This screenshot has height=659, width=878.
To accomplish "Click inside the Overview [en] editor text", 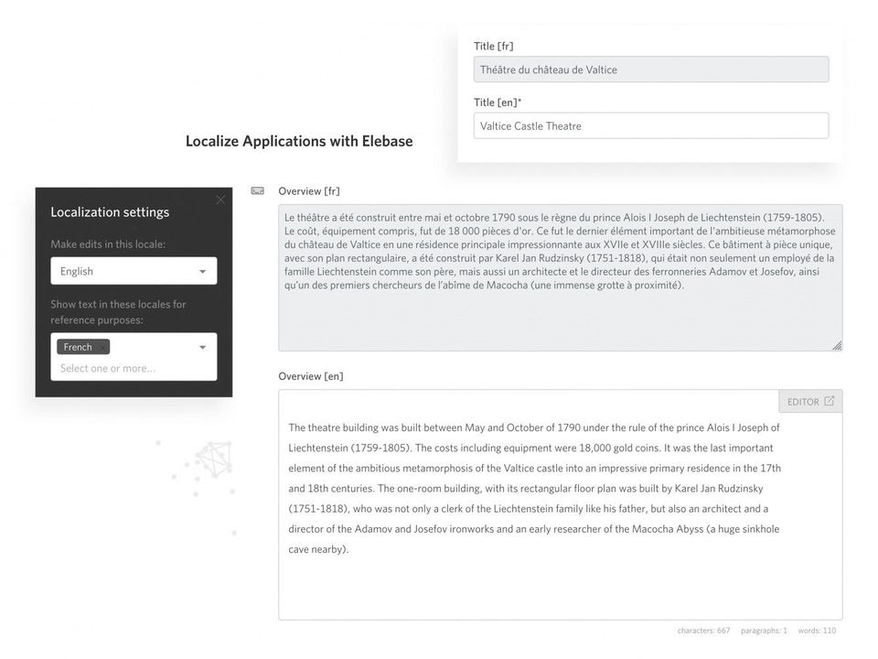I will coord(535,488).
